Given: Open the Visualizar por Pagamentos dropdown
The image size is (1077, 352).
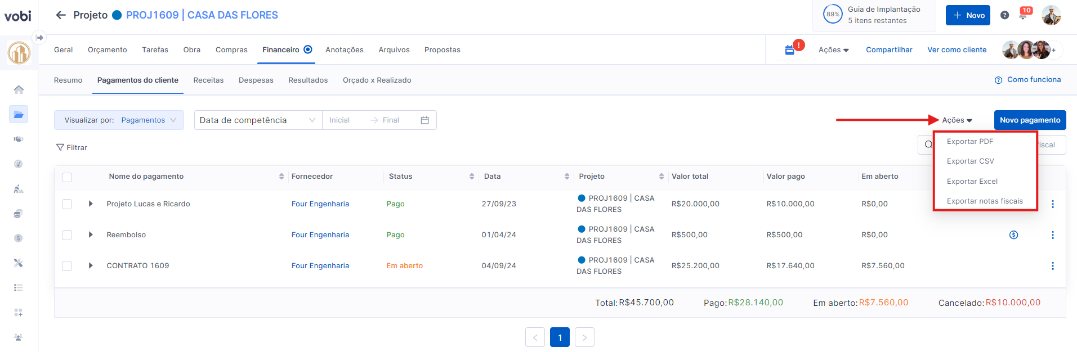Looking at the screenshot, I should [x=119, y=120].
